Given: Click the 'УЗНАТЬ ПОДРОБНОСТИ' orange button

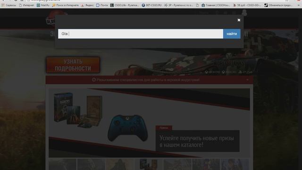Looking at the screenshot, I should pos(73,65).
